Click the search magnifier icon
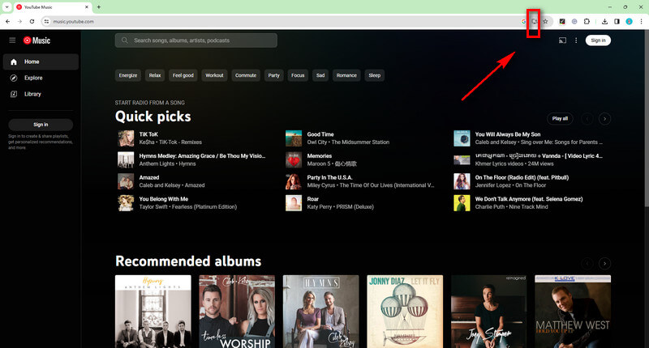The height and width of the screenshot is (348, 649). tap(125, 40)
